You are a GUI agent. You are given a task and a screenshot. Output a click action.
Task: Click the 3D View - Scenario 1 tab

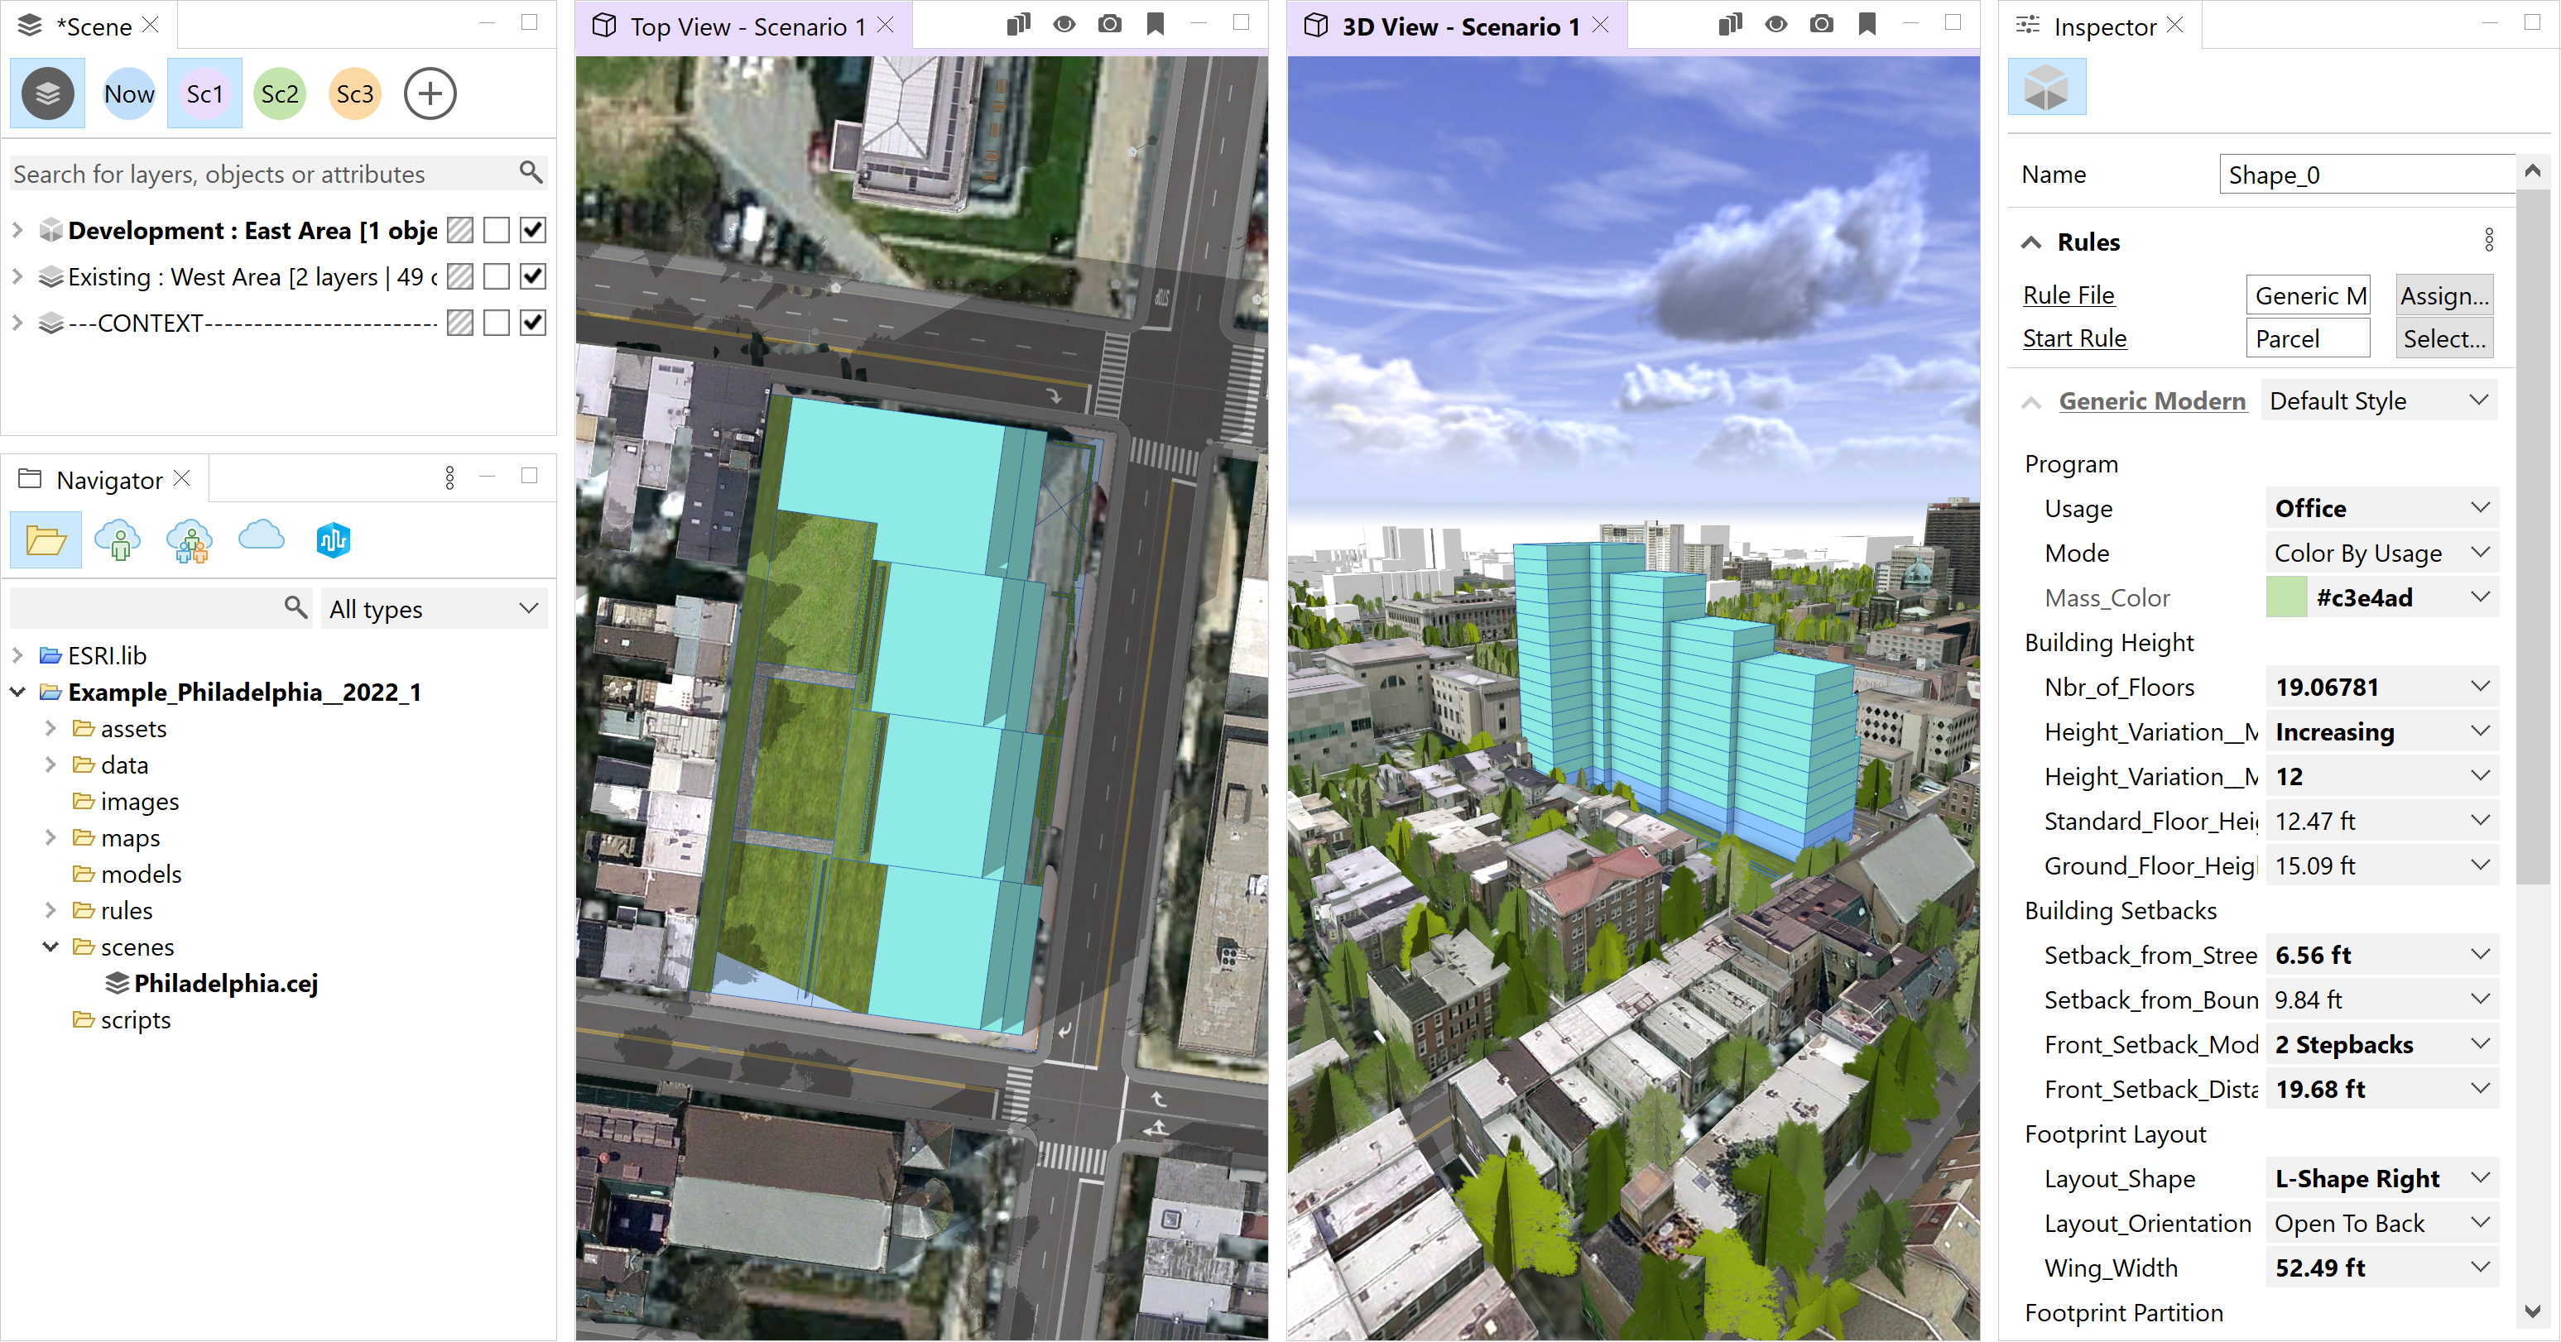pos(1458,22)
